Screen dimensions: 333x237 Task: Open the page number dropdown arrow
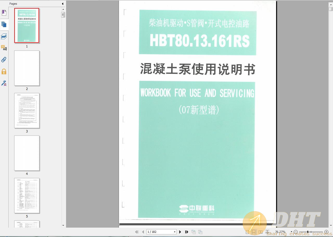(175, 232)
